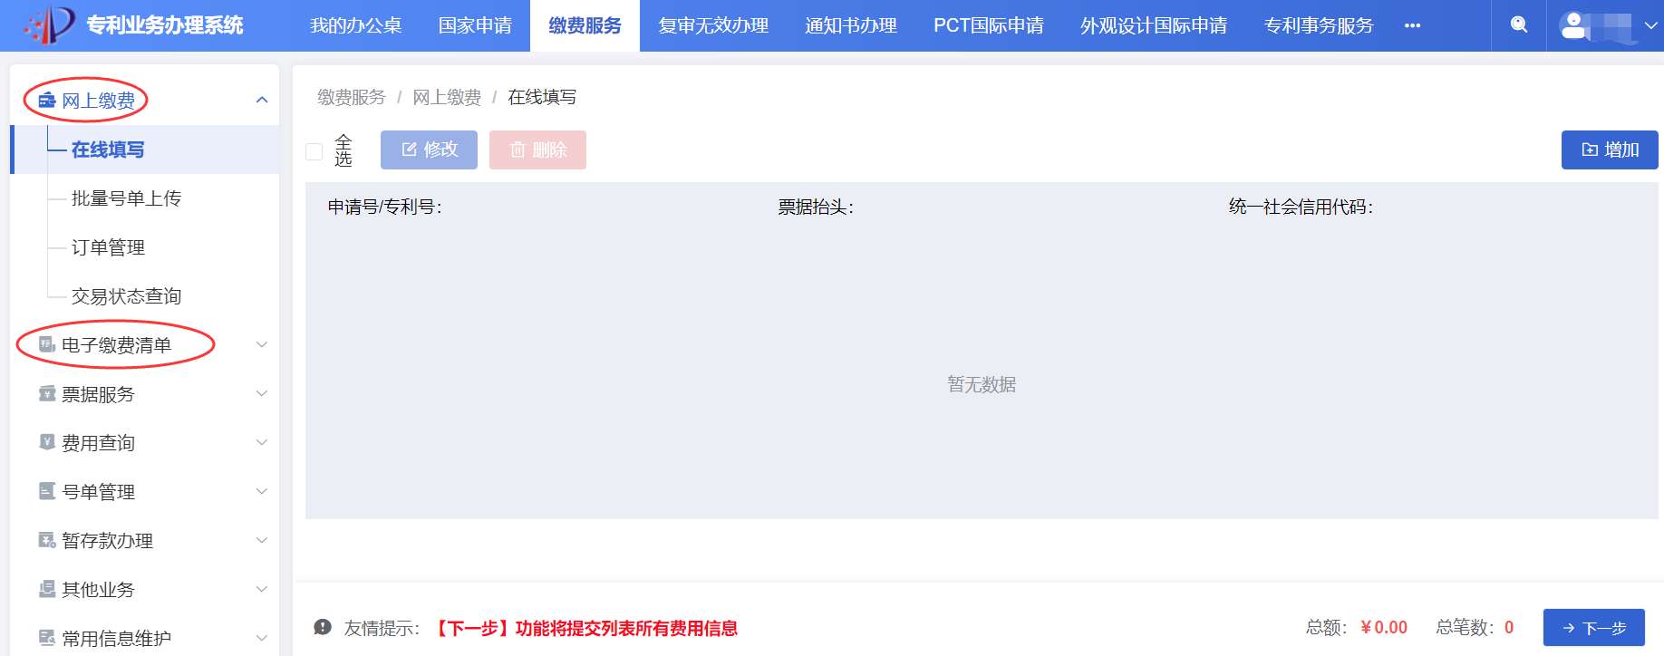This screenshot has height=656, width=1664.
Task: Click the 电子缴费清单 sidebar icon
Action: point(47,344)
